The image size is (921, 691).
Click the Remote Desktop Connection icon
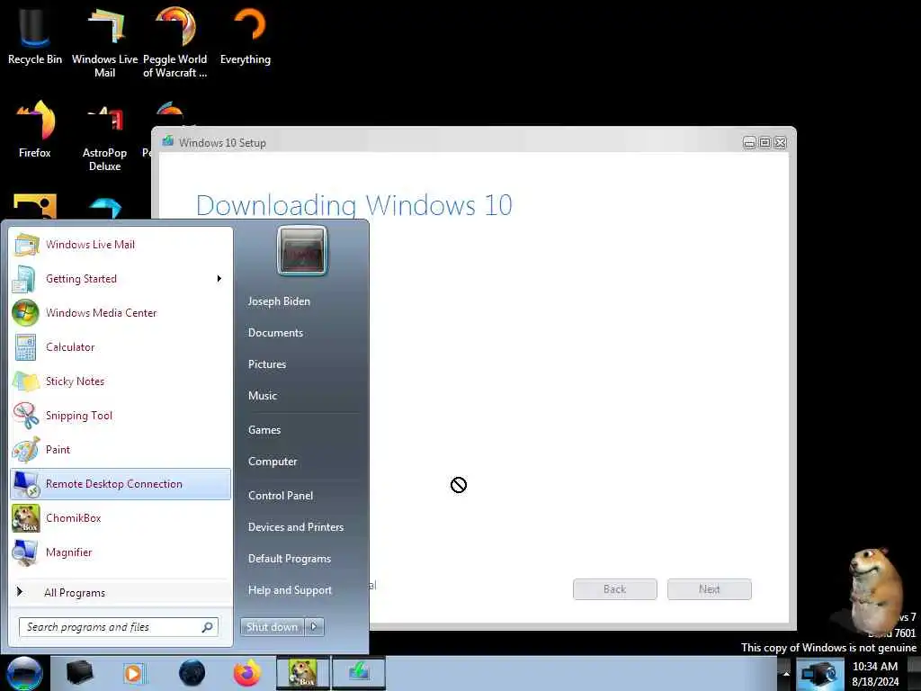[26, 483]
